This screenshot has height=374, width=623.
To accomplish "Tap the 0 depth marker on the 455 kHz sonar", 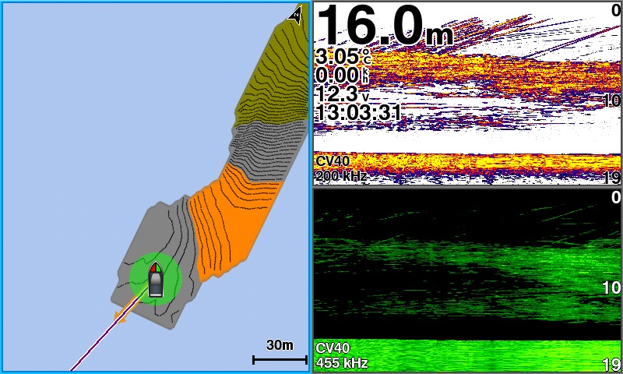I will point(614,199).
